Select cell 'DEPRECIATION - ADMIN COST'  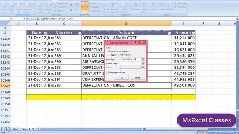(126, 38)
